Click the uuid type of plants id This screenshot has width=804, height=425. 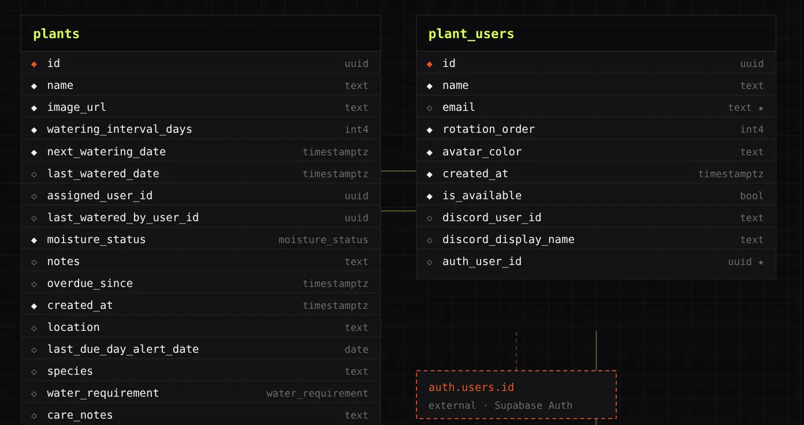[356, 64]
